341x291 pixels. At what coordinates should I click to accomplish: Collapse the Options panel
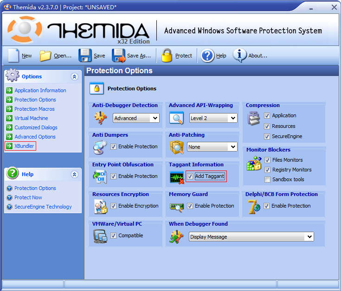point(75,76)
